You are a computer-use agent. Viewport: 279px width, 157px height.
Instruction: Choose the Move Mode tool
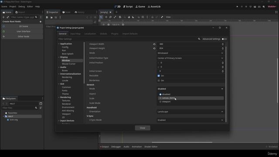coord(106,17)
